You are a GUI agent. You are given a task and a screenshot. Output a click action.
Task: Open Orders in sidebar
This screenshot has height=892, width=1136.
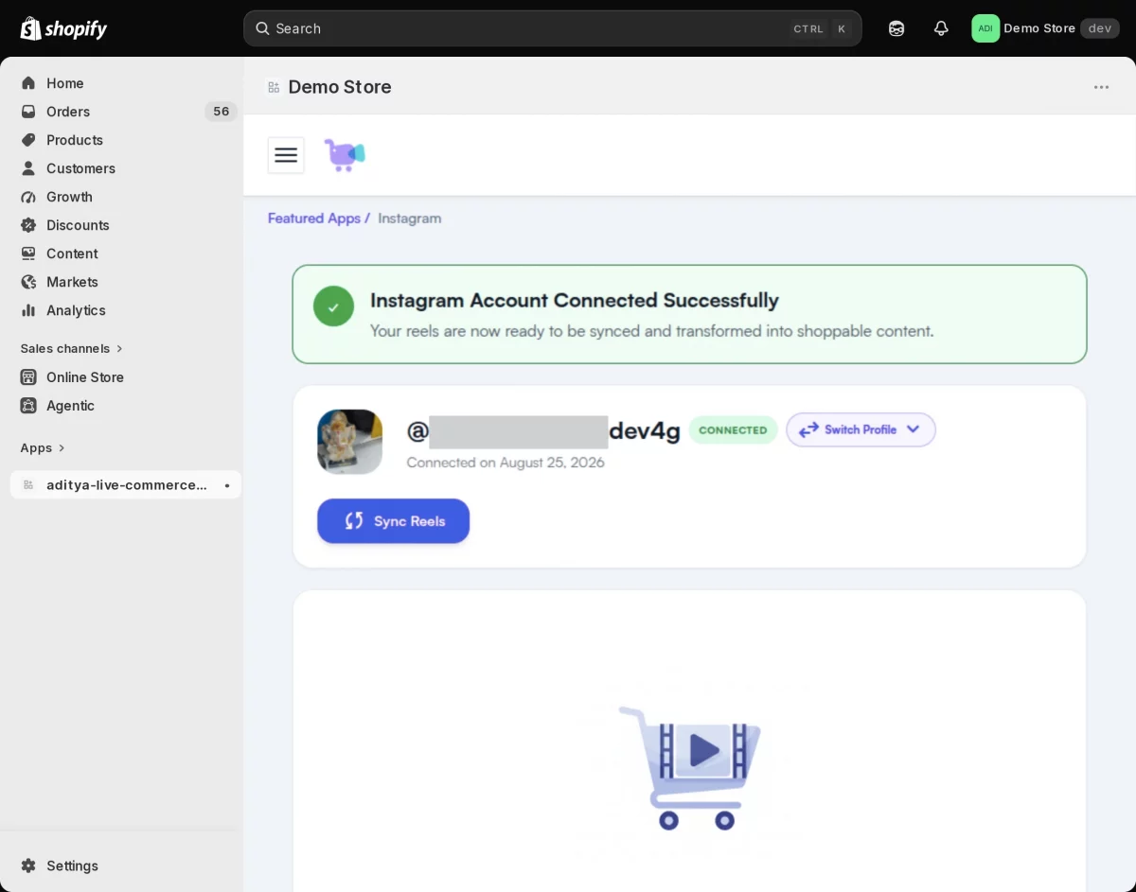point(125,112)
